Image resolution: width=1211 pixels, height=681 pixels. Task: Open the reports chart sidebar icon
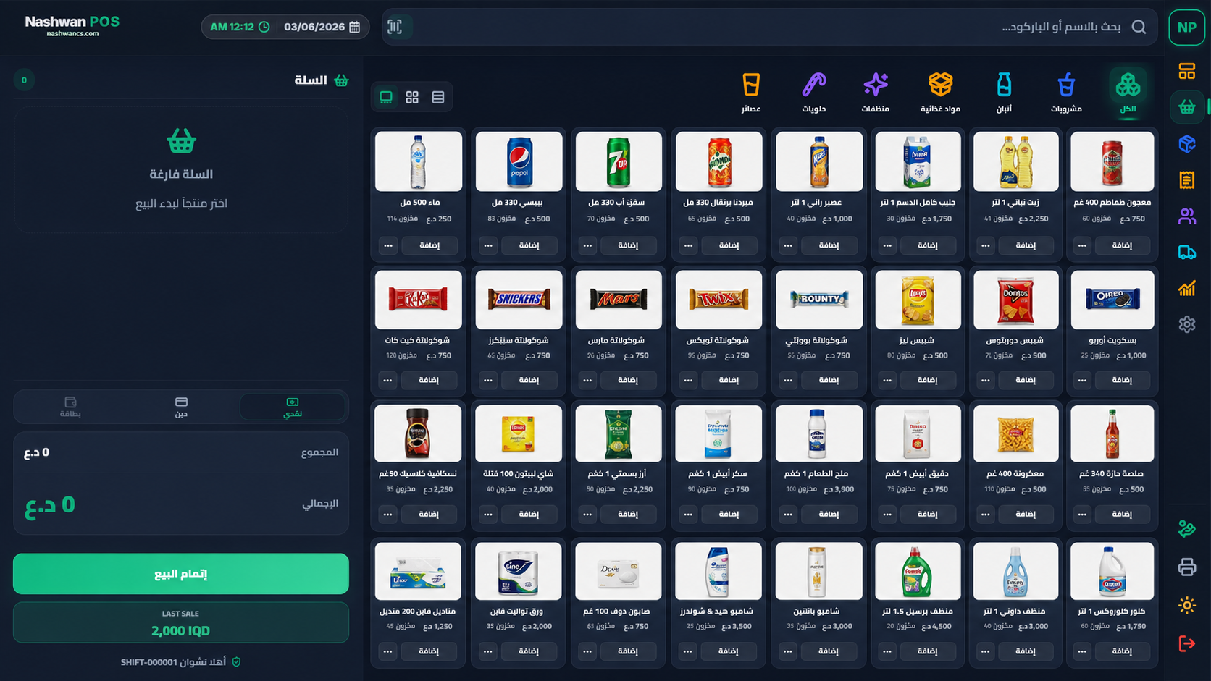click(x=1186, y=288)
